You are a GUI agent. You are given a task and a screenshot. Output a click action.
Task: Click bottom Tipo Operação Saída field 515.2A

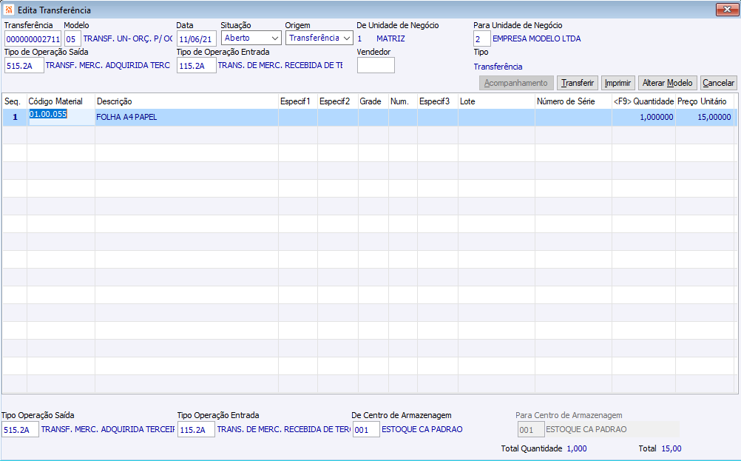pyautogui.click(x=20, y=429)
